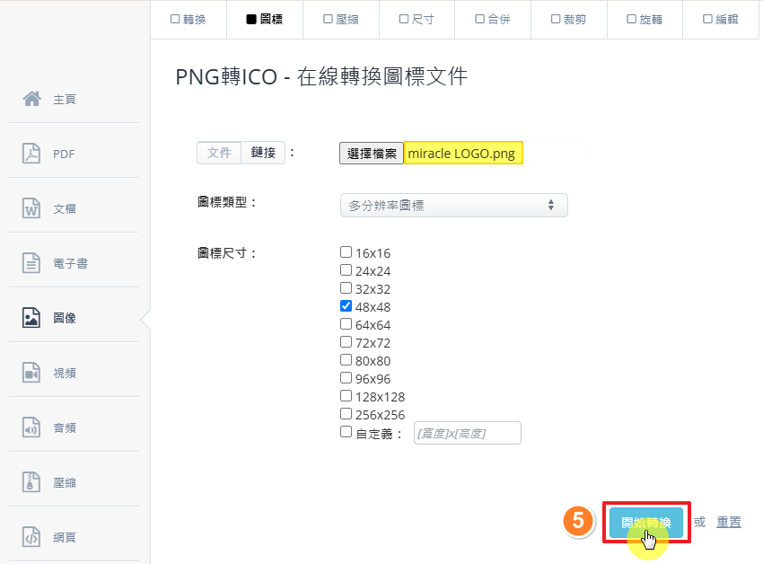This screenshot has height=564, width=763.
Task: Click the 重置 reset link
Action: click(x=729, y=523)
